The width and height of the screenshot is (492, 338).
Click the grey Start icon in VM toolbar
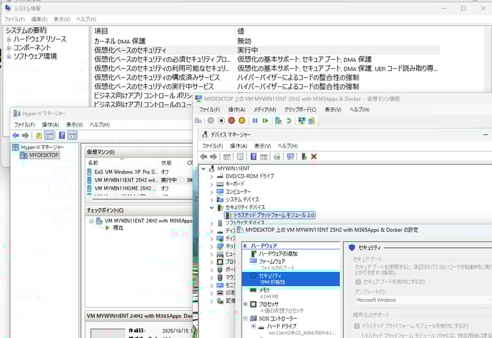coord(210,120)
